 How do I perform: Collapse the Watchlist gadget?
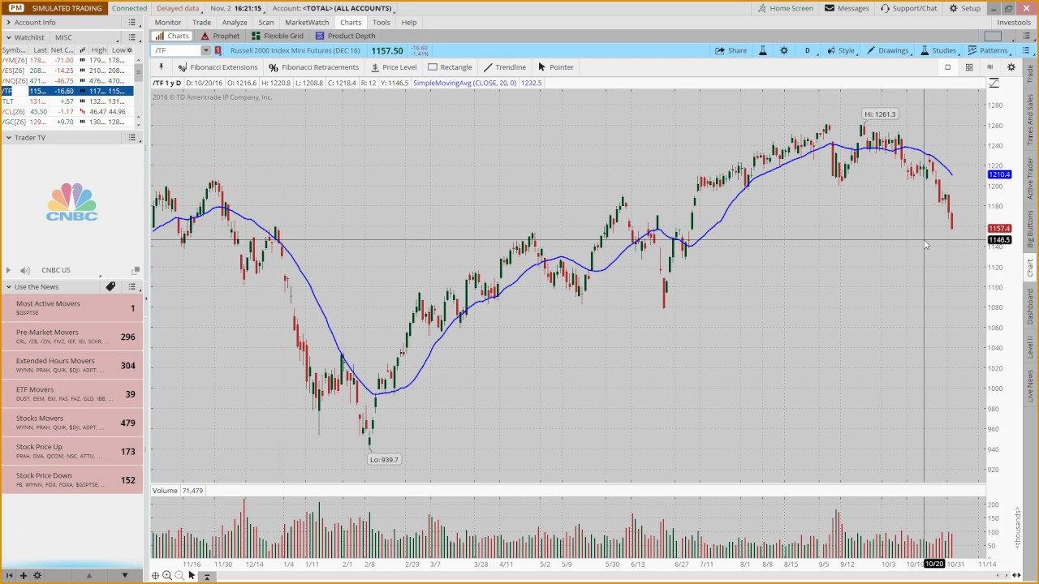click(x=8, y=37)
